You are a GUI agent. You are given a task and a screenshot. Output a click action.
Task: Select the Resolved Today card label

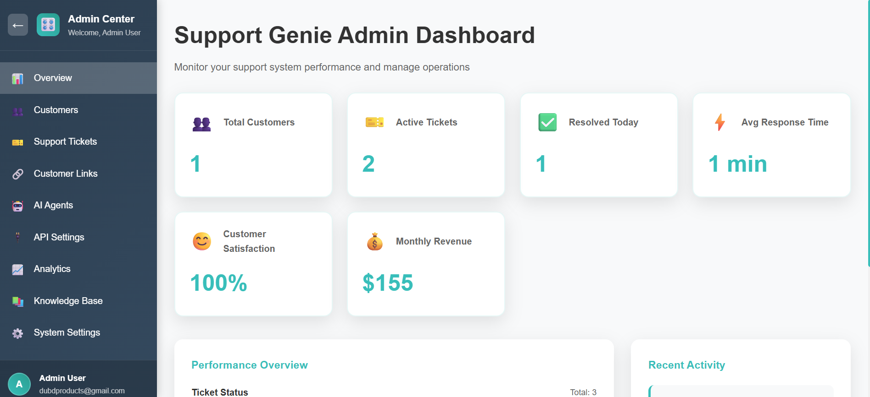(603, 122)
